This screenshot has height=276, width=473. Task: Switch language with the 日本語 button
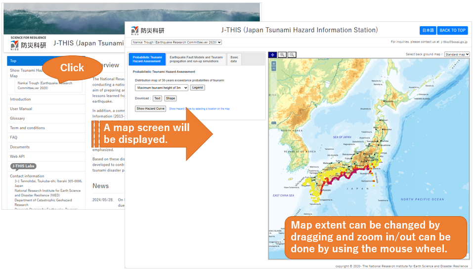[x=428, y=30]
